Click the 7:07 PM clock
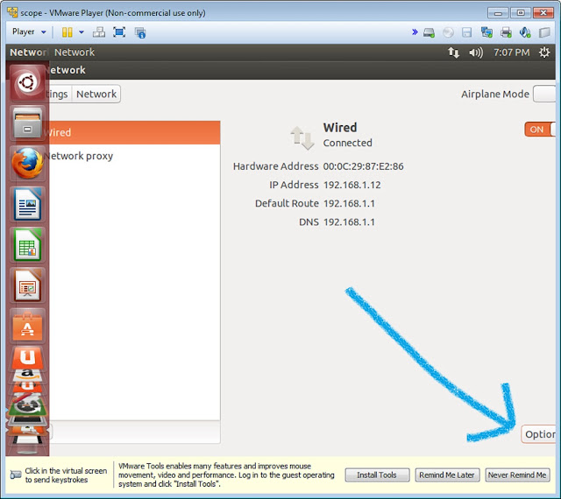This screenshot has width=561, height=499. [511, 53]
